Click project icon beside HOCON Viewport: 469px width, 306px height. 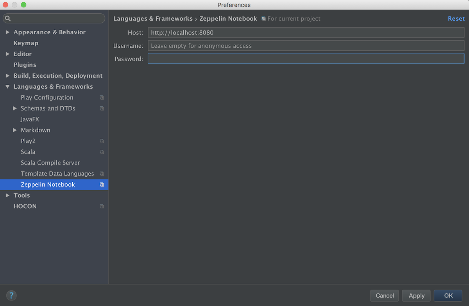[102, 206]
